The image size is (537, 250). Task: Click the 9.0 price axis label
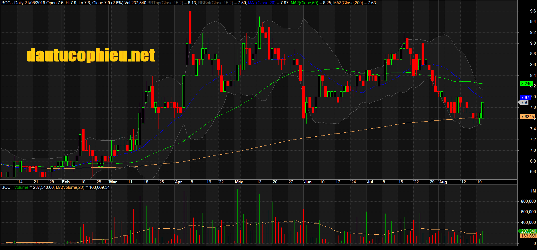(533, 43)
